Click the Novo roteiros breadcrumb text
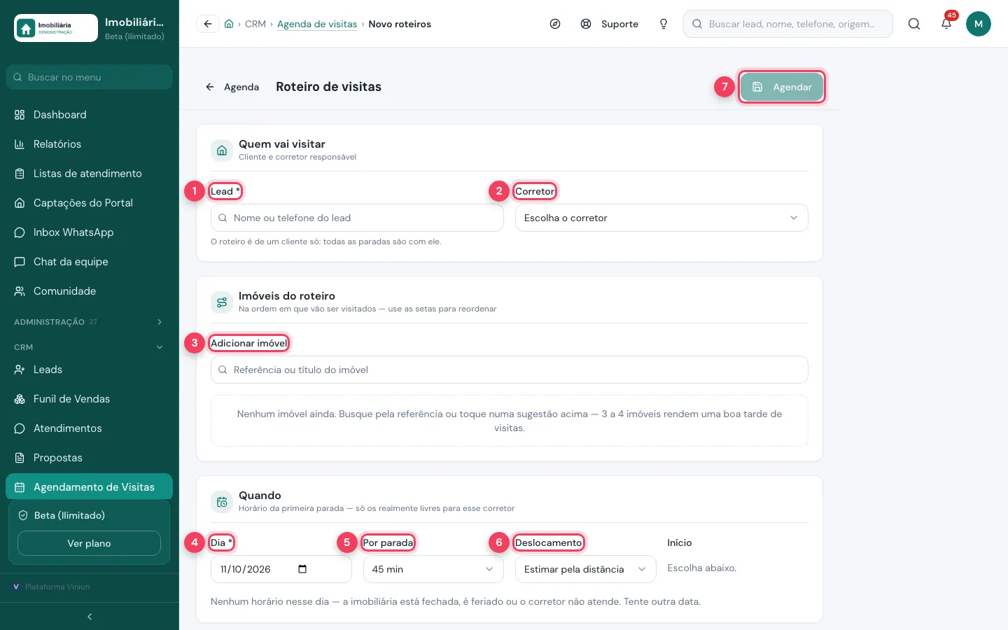Image resolution: width=1008 pixels, height=630 pixels. (x=400, y=24)
